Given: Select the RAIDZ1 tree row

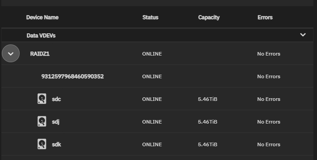Looking at the screenshot, I should tap(157, 54).
